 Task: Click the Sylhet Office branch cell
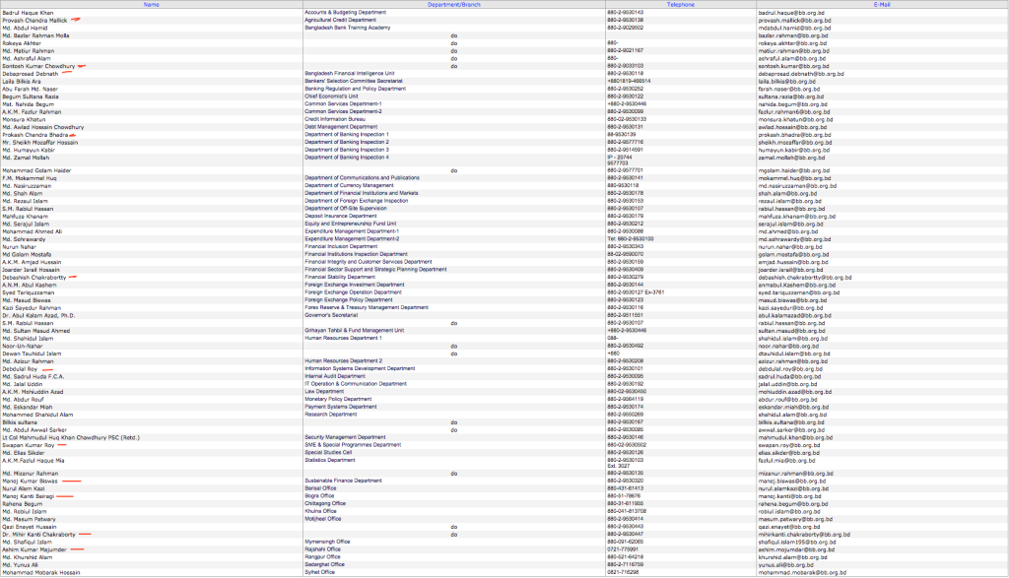click(x=322, y=571)
